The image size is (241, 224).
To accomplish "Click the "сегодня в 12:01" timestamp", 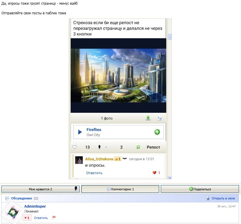I will tap(141, 159).
